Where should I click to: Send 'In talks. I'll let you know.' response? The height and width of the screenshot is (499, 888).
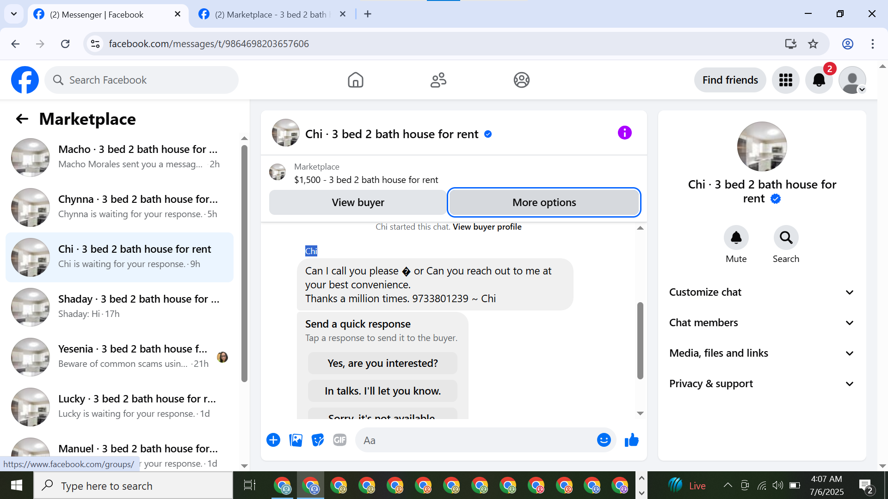[x=382, y=391]
